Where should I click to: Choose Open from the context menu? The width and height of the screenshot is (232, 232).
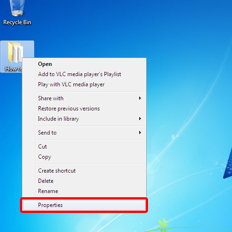[x=84, y=64]
